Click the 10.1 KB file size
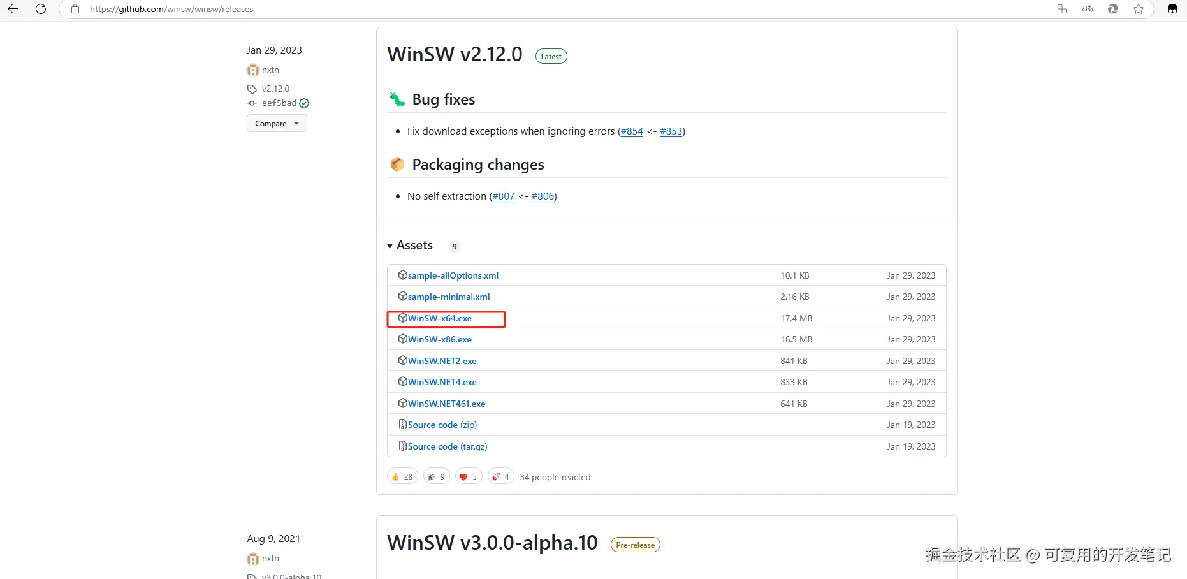The width and height of the screenshot is (1187, 579). [x=795, y=275]
